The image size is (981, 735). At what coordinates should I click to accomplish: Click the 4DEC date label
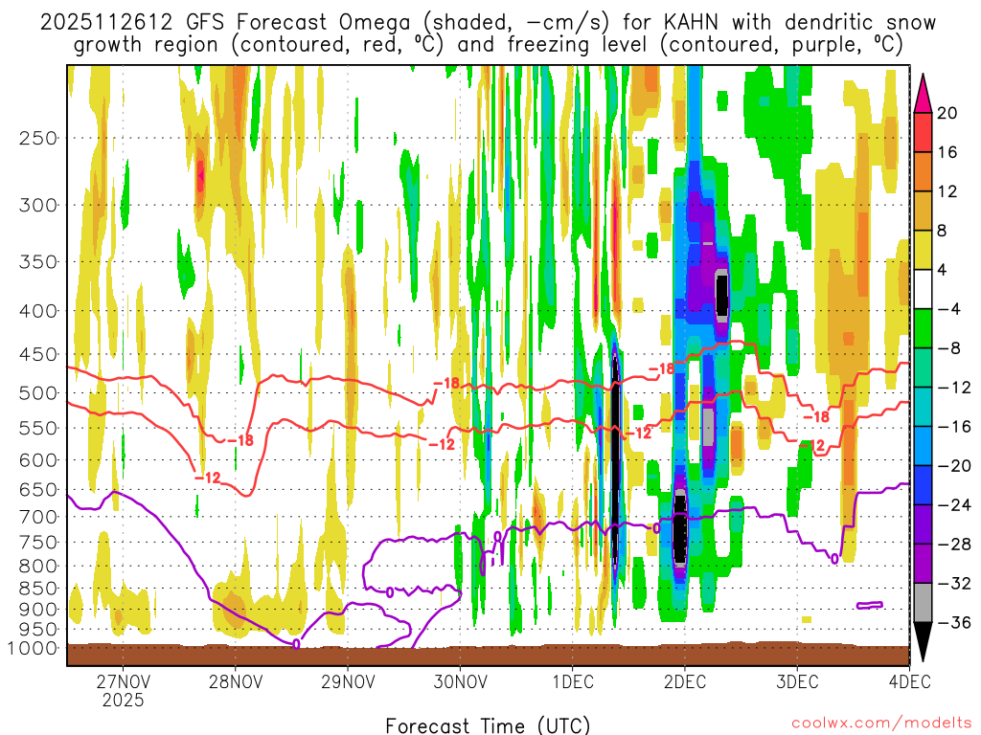pos(910,680)
